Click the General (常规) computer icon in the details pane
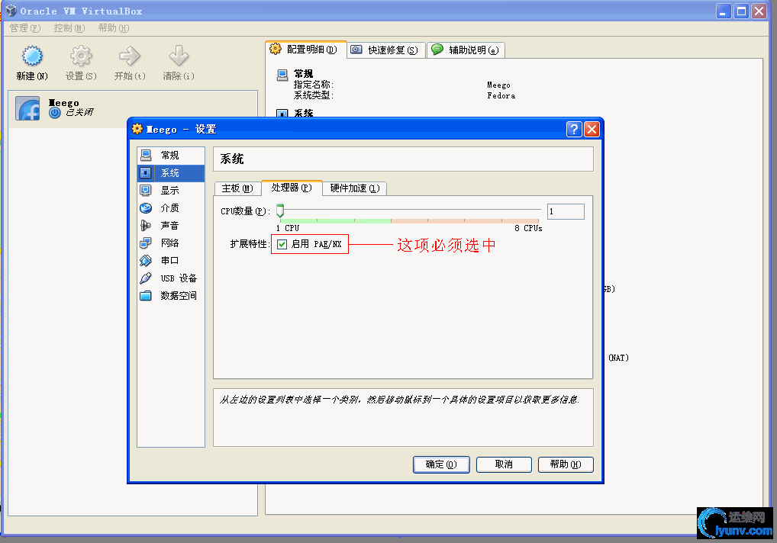Screen dimensions: 777x543 click(282, 76)
